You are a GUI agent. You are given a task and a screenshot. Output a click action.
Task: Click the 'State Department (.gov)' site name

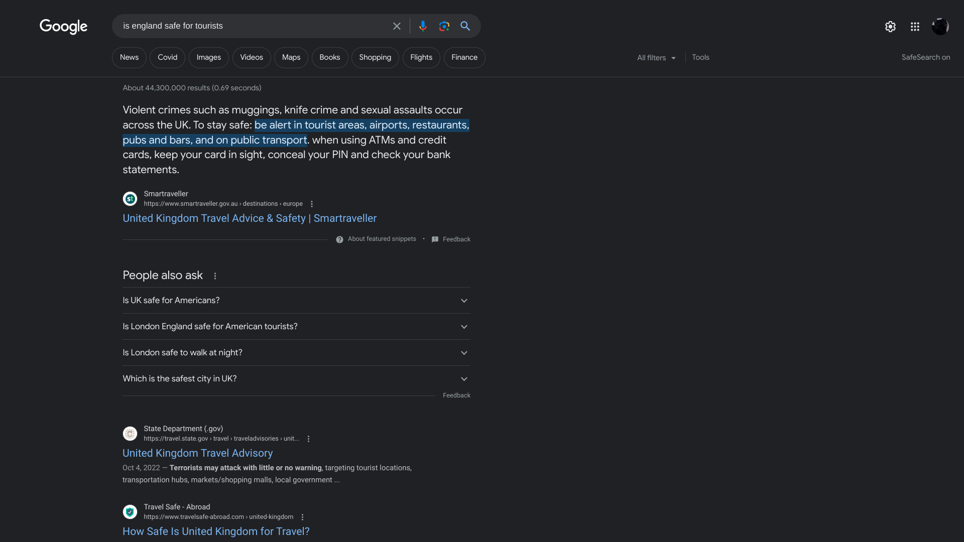pos(183,429)
